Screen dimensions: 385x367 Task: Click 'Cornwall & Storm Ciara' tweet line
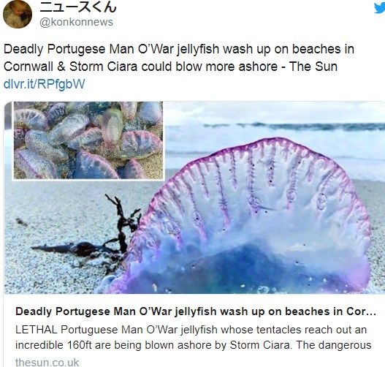171,67
